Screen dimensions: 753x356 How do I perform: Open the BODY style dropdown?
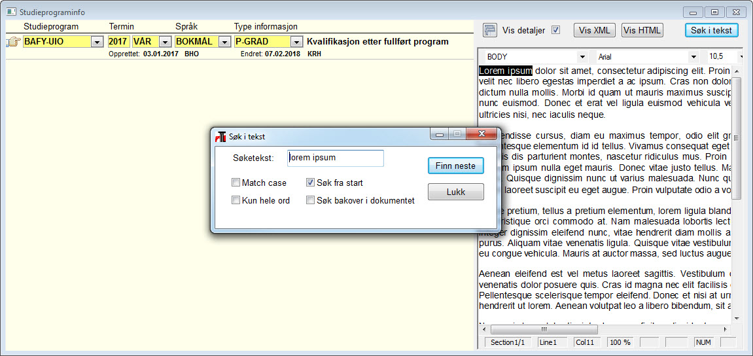(583, 57)
